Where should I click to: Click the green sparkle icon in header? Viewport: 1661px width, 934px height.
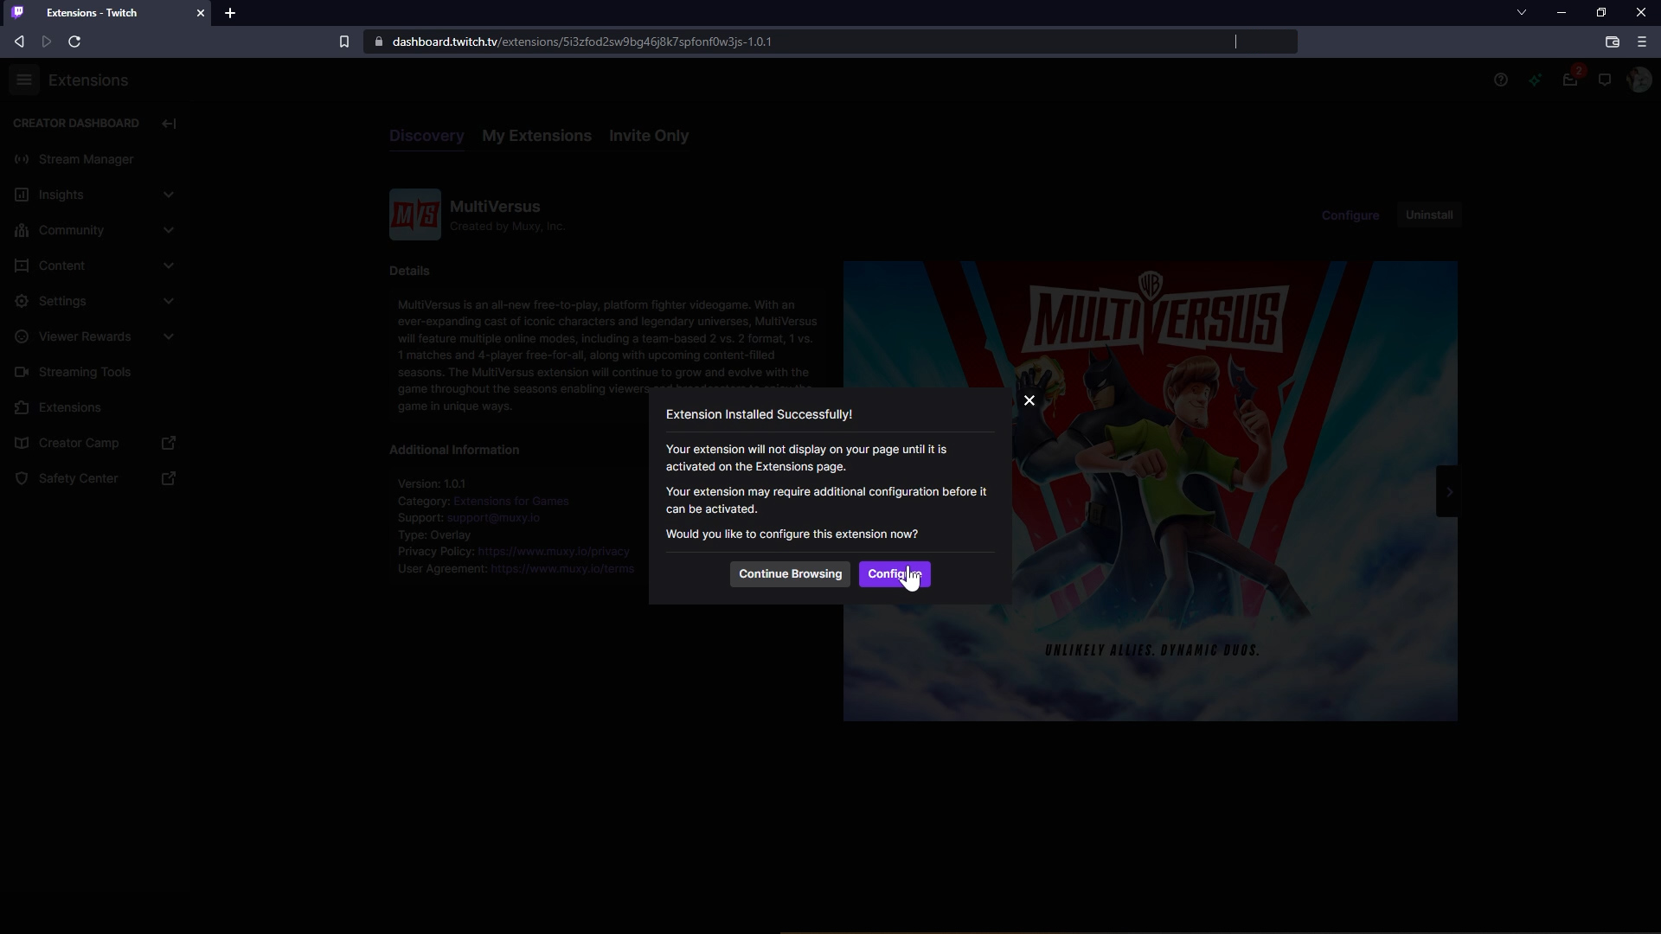[1535, 80]
